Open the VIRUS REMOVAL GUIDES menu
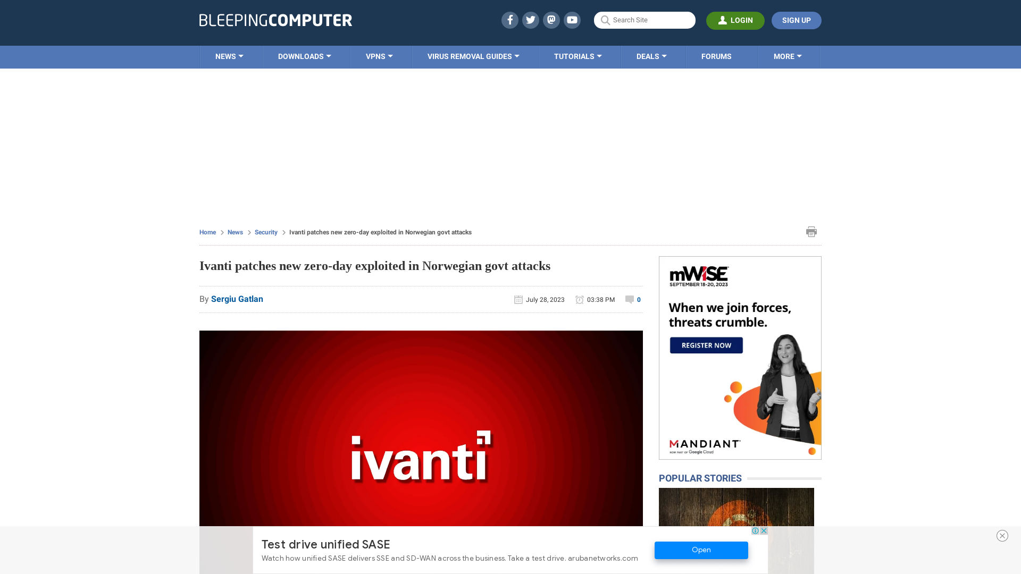This screenshot has width=1021, height=574. 473,56
